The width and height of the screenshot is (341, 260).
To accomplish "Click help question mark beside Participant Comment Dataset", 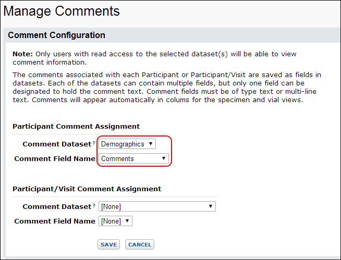I will (94, 143).
